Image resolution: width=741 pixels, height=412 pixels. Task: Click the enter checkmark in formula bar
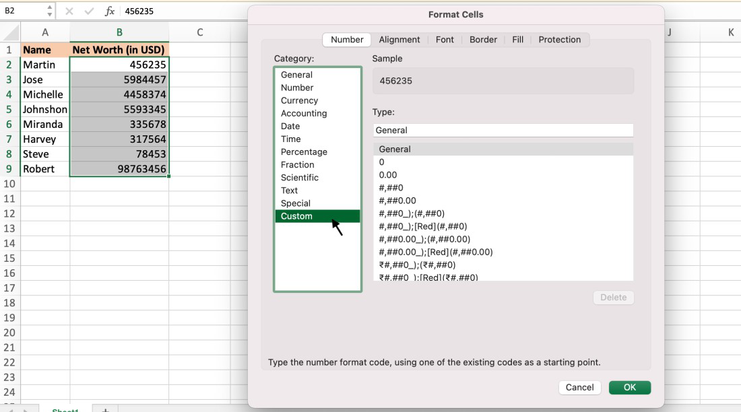click(x=89, y=11)
